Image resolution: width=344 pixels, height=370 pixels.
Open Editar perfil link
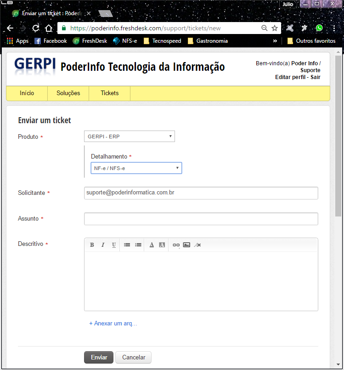[290, 77]
